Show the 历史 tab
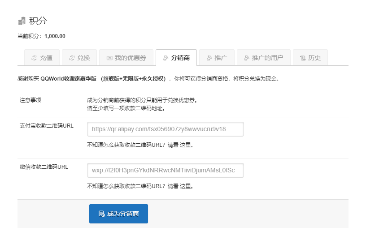366x244 pixels. (x=314, y=58)
